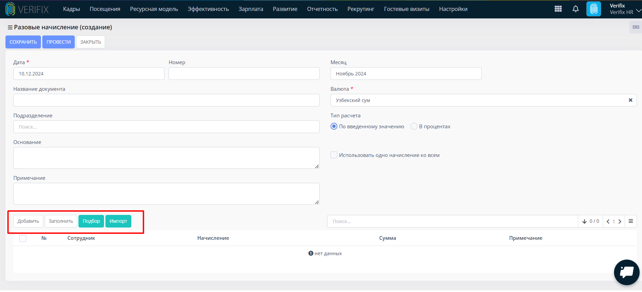Screen dimensions: 642x292
Task: Click the Импорт button
Action: [118, 221]
